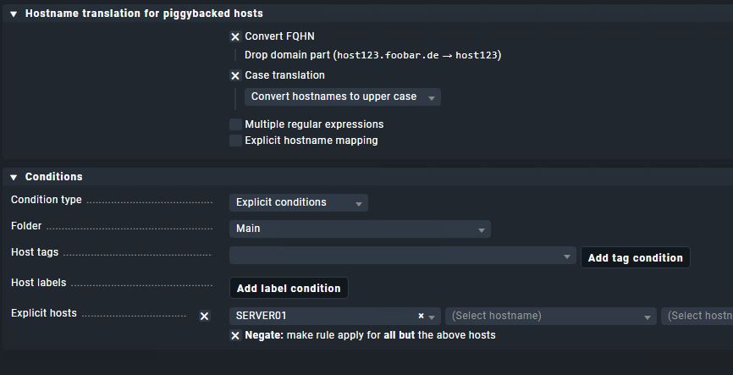
Task: Toggle the Explicit hosts condition X icon
Action: (204, 316)
